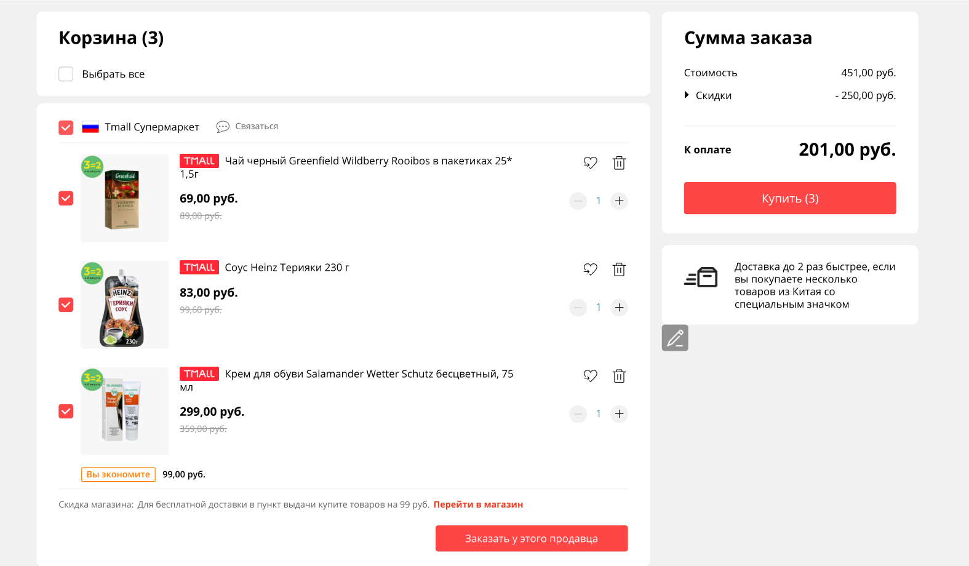The image size is (969, 566).
Task: Click Salamander cream quantity value field
Action: [x=599, y=414]
